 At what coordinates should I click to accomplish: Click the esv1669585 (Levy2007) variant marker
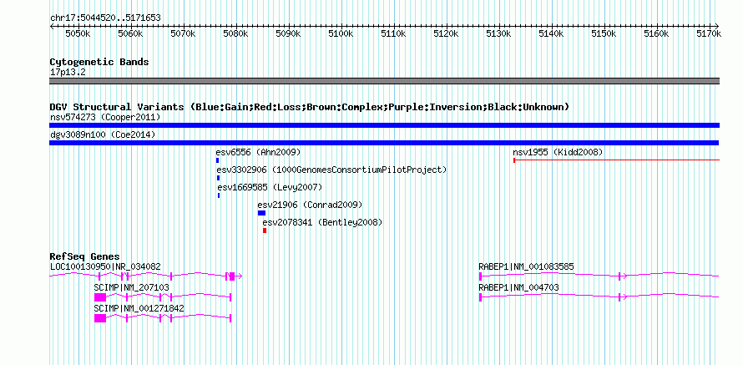pos(219,195)
